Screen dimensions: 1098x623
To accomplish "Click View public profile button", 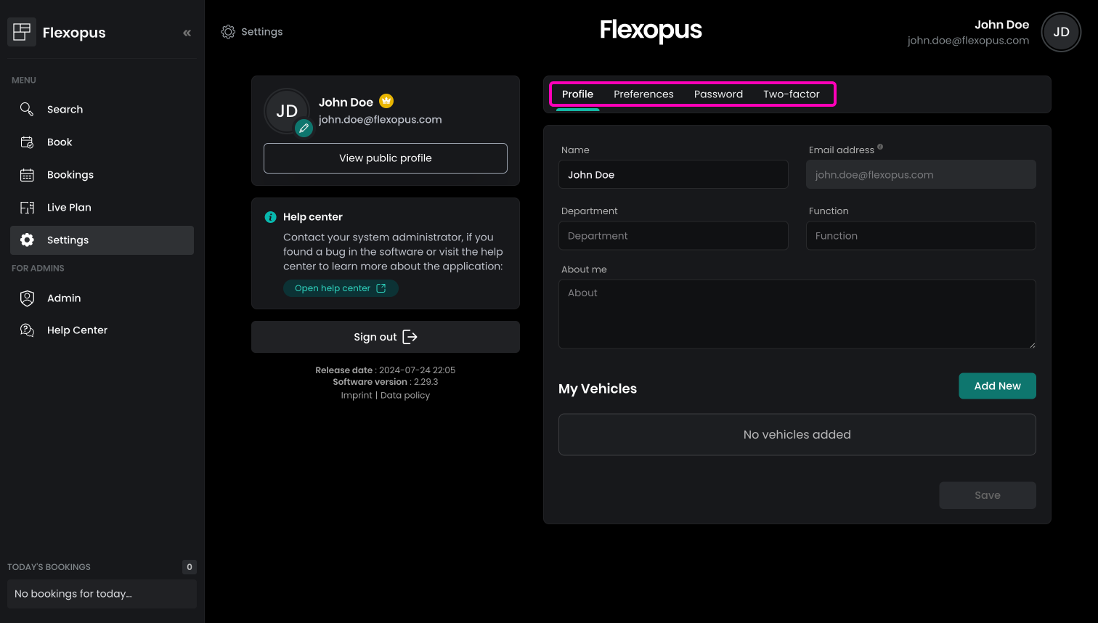I will tap(385, 158).
